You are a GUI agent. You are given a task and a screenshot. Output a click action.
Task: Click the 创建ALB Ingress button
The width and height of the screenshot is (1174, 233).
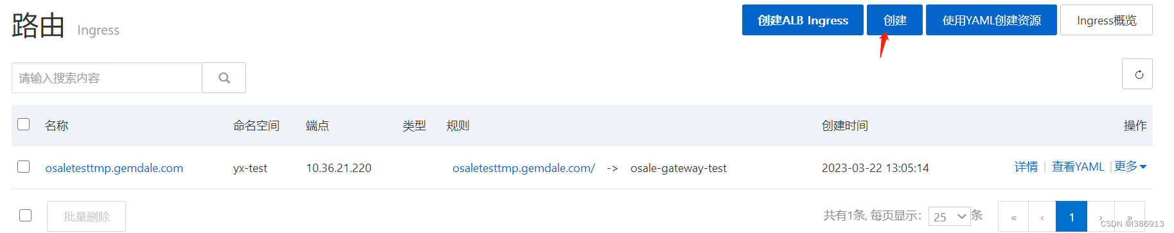(803, 20)
